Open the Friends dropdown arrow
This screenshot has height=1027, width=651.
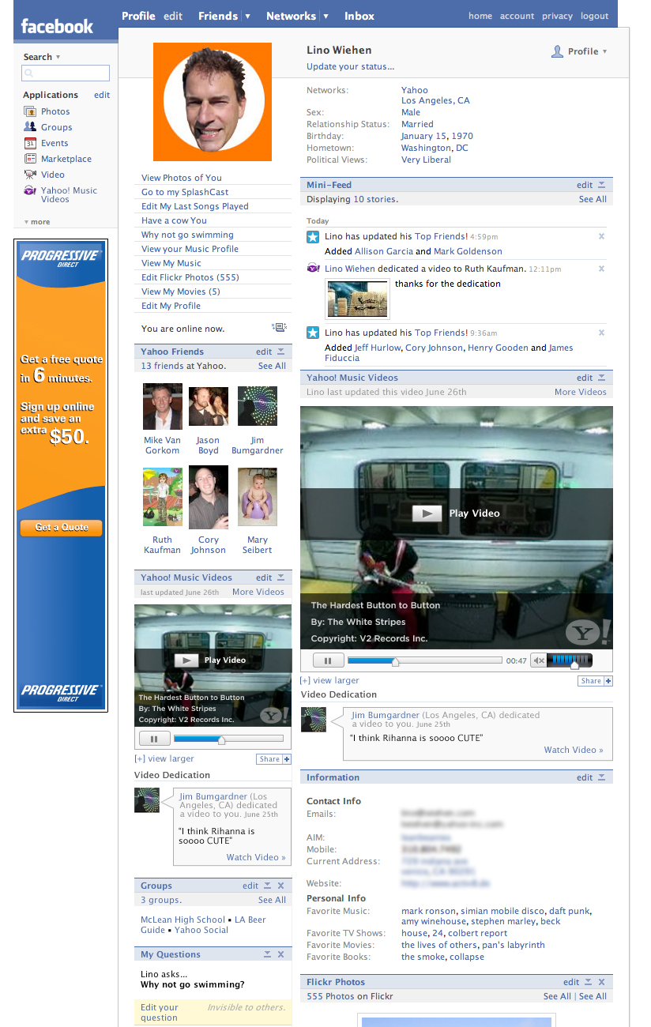click(247, 16)
